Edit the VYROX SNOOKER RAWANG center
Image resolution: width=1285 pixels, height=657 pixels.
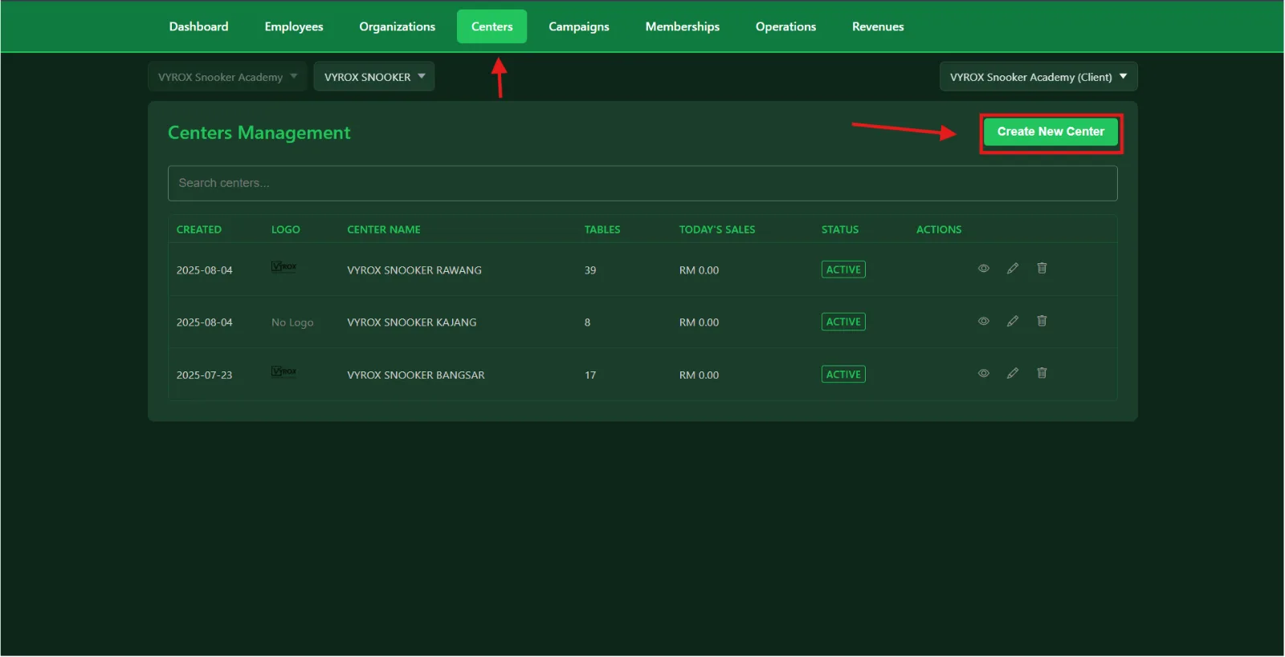(x=1013, y=269)
